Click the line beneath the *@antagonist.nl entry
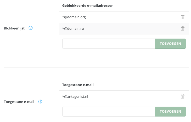Viewport: 191px width, 122px height. [124, 102]
